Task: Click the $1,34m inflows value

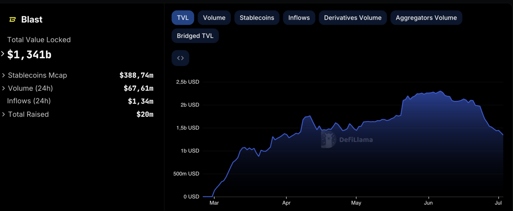Action: [x=141, y=101]
